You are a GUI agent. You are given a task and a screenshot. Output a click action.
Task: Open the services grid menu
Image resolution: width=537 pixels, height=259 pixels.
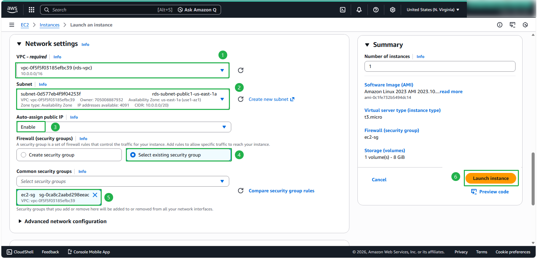(32, 10)
